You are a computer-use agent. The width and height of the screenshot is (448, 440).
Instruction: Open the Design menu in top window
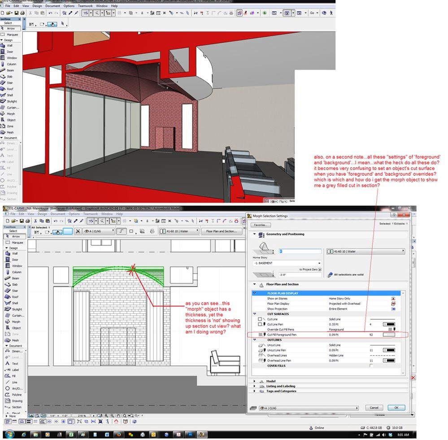(37, 6)
